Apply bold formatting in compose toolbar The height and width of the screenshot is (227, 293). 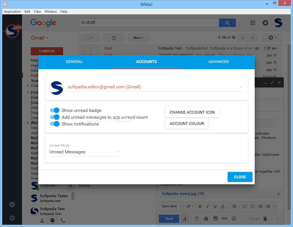200,206
